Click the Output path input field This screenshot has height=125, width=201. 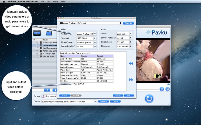68,101
